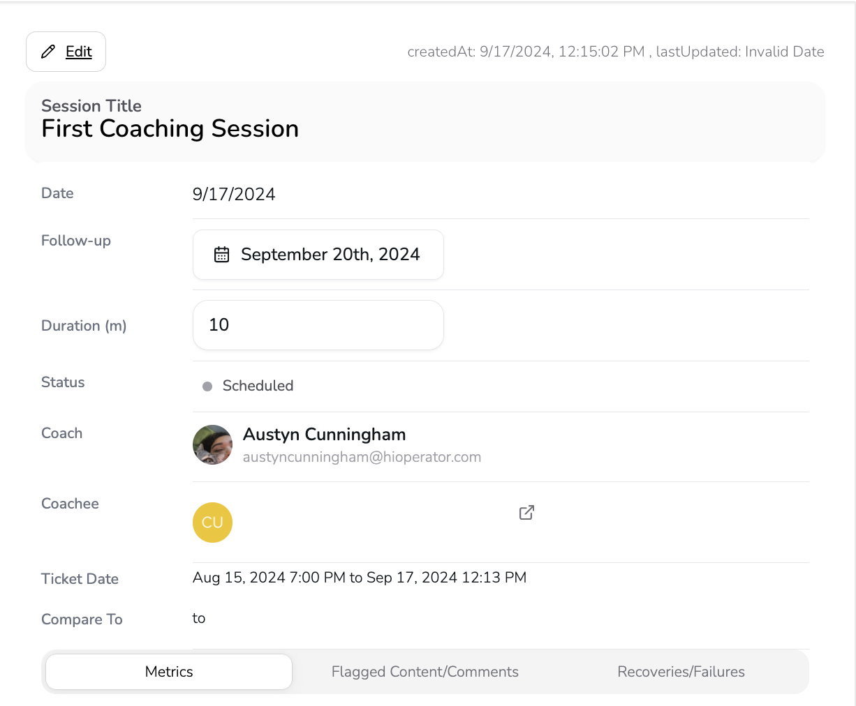Click the coach name Austyn Cunningham

(324, 435)
